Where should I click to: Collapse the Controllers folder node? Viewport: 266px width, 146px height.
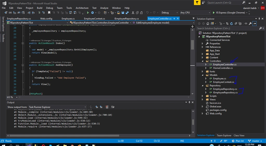click(x=203, y=61)
